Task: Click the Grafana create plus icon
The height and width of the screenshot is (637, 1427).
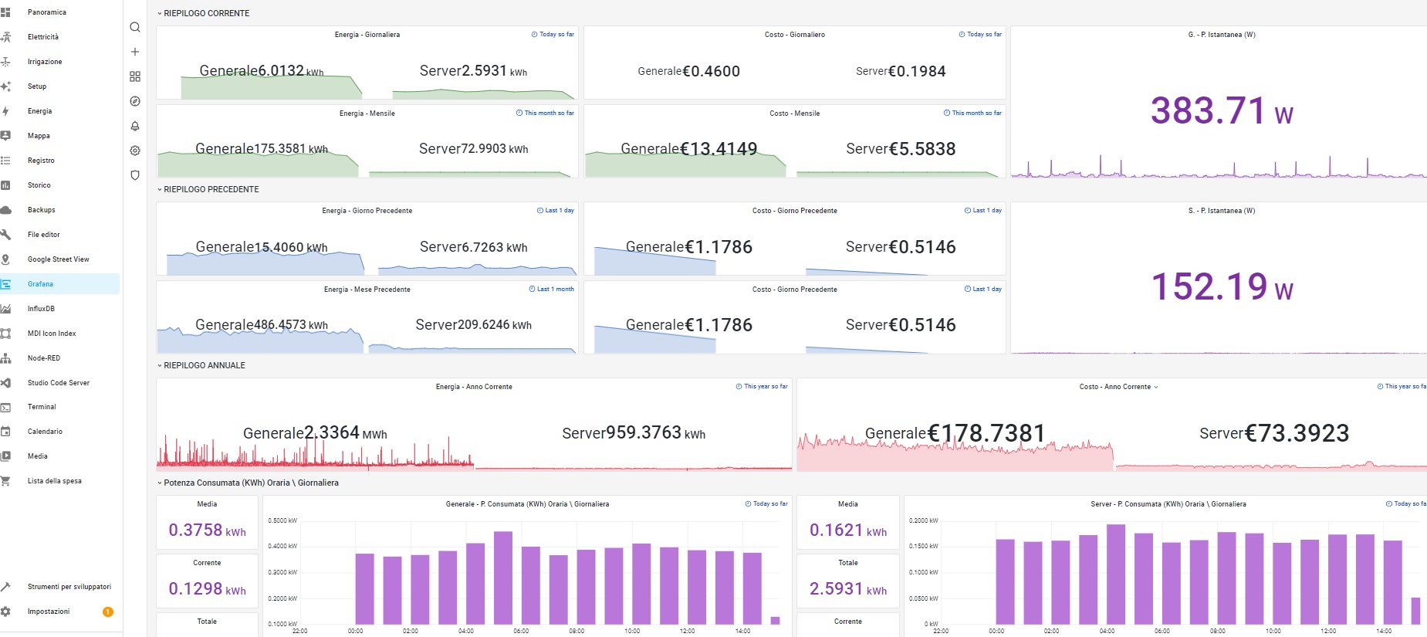Action: (x=135, y=52)
